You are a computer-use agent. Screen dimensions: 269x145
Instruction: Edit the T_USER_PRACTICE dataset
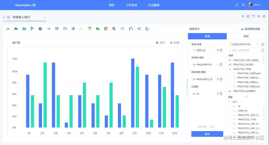pyautogui.click(x=263, y=44)
